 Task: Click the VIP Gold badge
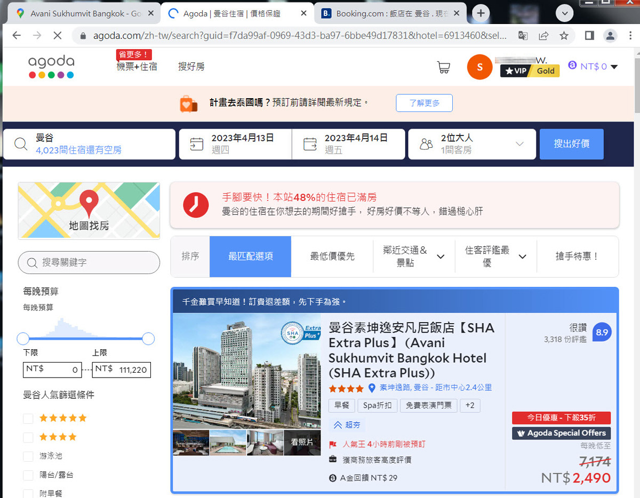[x=530, y=70]
